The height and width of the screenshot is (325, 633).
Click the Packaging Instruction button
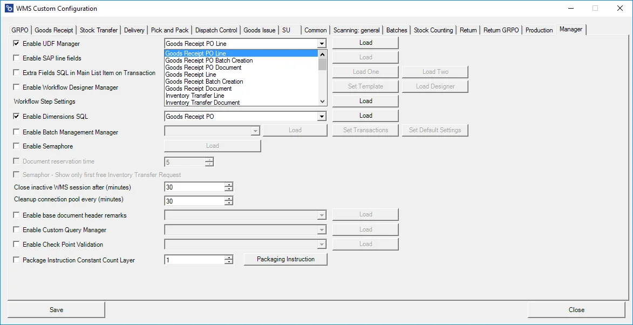(x=285, y=259)
